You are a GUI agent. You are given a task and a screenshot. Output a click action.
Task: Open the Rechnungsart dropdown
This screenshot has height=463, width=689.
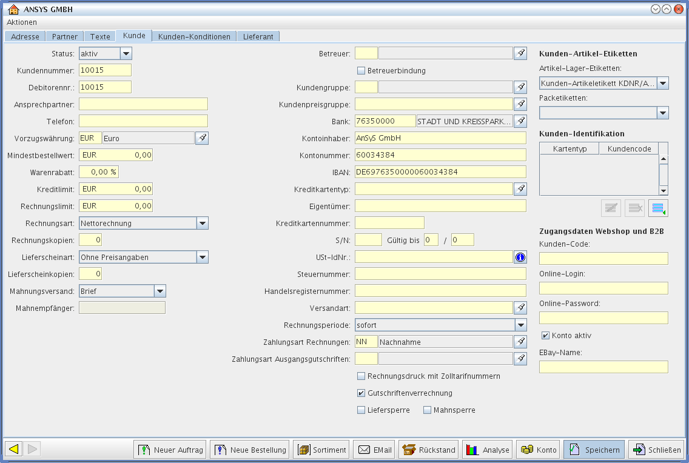pos(203,223)
